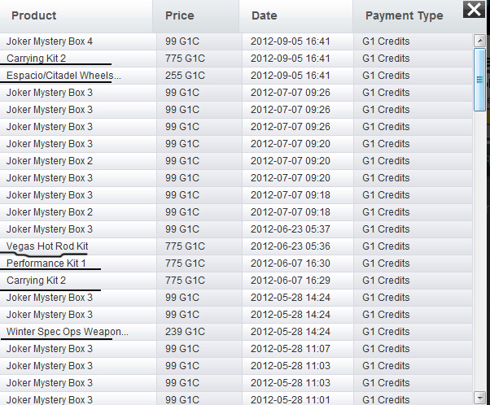The height and width of the screenshot is (405, 490).
Task: Click the 775 G1C price of Performance Kit 1
Action: coord(185,263)
